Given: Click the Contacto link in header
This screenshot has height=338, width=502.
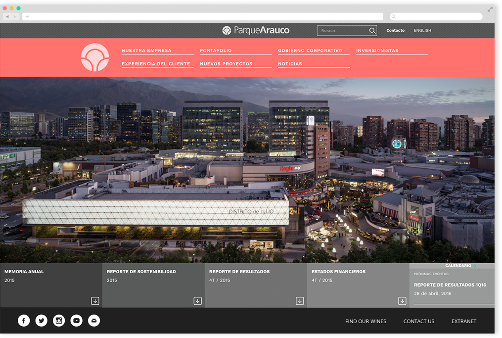Looking at the screenshot, I should tap(395, 31).
